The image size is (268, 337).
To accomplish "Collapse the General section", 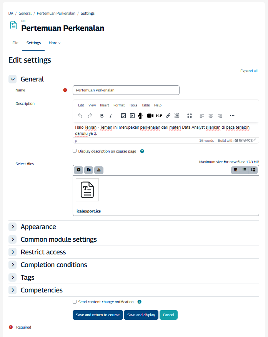I will click(x=13, y=80).
